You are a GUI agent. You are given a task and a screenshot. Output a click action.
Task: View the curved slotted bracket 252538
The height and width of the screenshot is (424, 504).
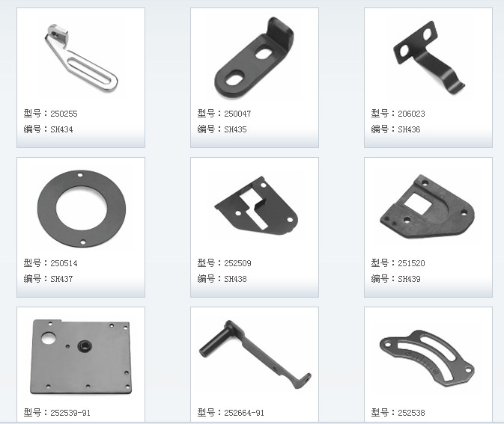click(x=427, y=358)
